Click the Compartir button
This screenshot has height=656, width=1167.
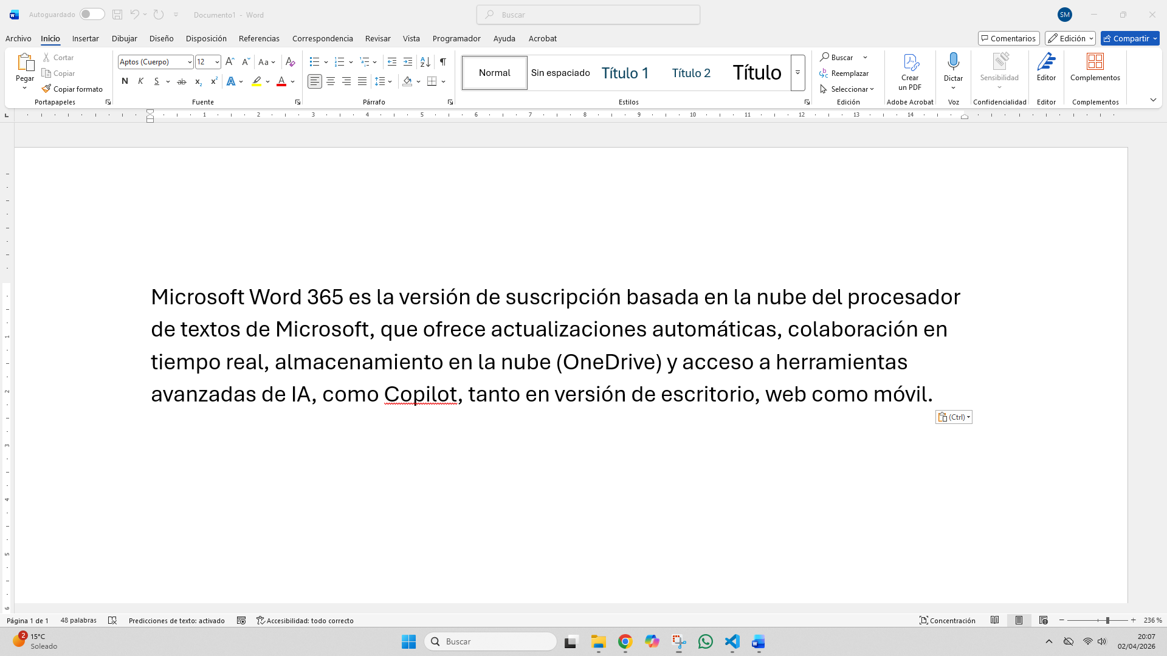click(1129, 38)
